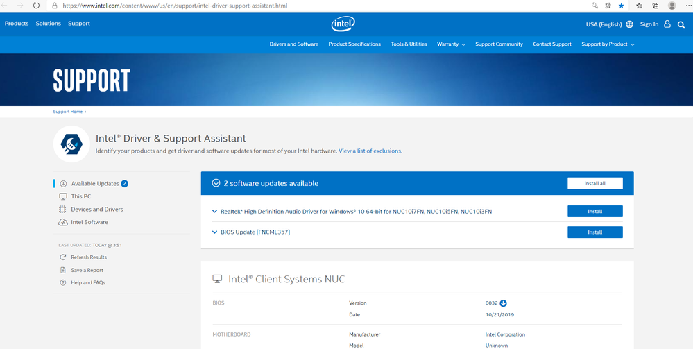Select This PC in sidebar

coord(80,196)
